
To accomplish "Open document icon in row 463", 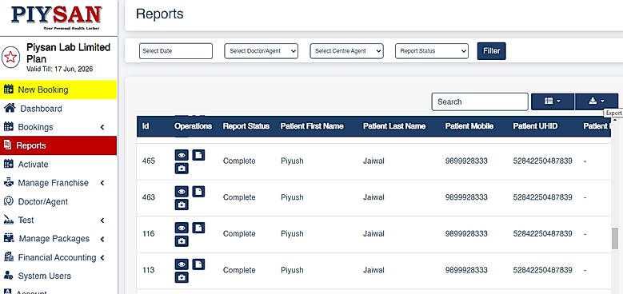I will click(198, 192).
